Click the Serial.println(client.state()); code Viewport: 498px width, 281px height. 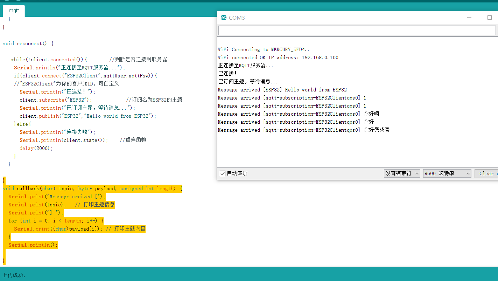63,140
